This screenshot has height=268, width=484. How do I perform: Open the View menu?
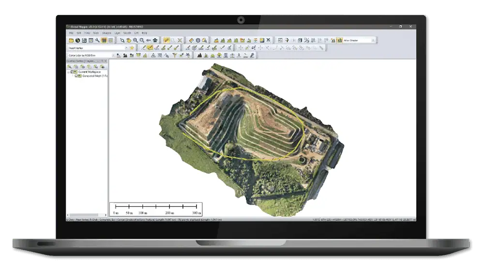coord(87,33)
